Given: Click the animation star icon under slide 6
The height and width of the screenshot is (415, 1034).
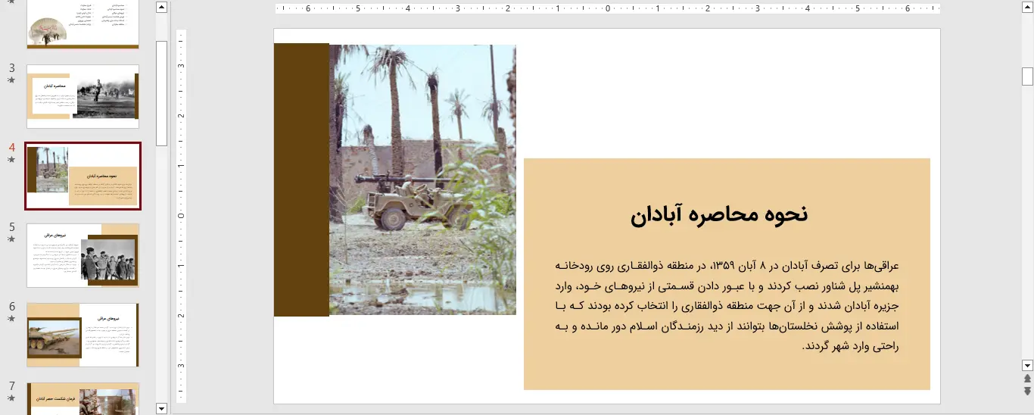Looking at the screenshot, I should click(12, 319).
